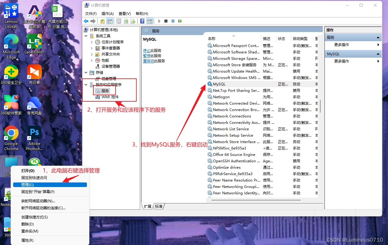Click the 暂停 link for this service
Viewport: 388px width, 245px height.
click(x=147, y=56)
